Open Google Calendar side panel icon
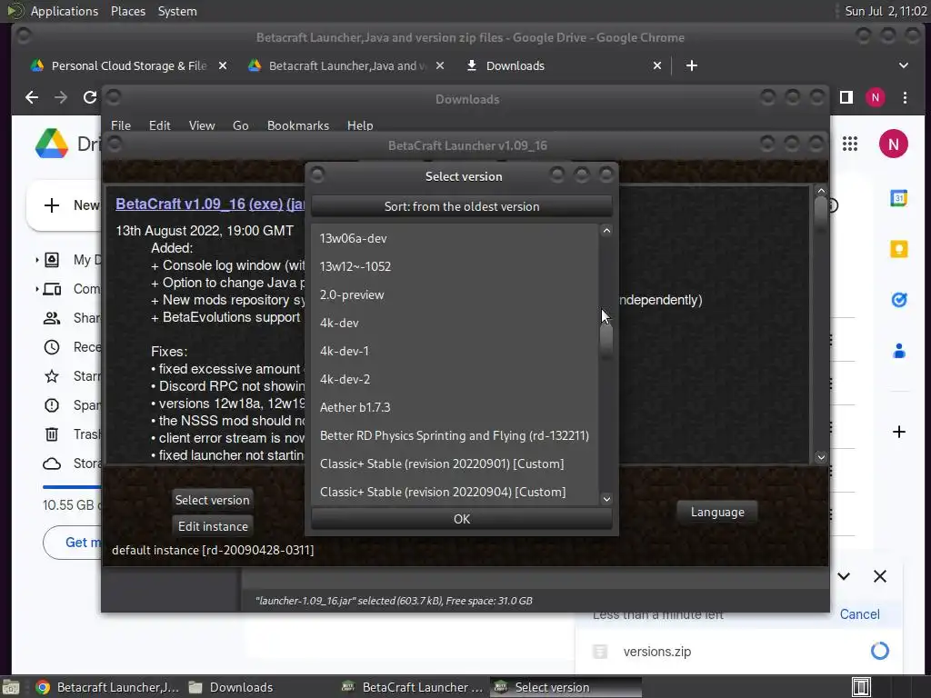Viewport: 931px width, 698px height. 899,197
